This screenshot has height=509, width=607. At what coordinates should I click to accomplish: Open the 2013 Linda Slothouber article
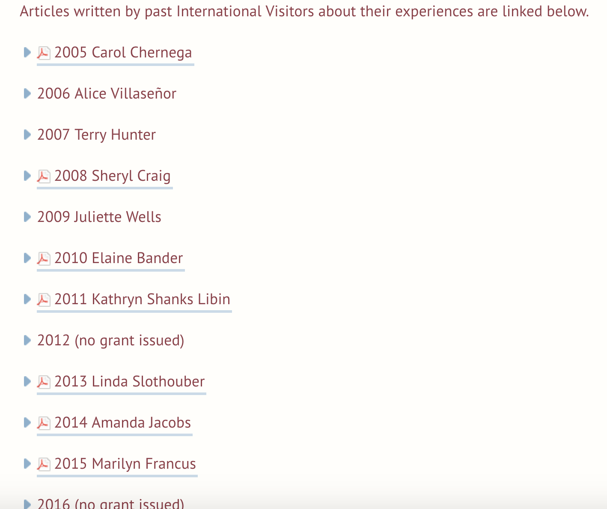click(129, 382)
